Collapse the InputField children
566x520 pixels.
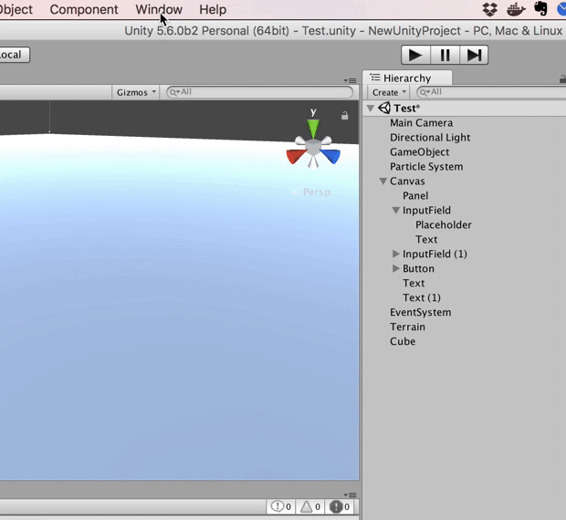click(x=396, y=210)
